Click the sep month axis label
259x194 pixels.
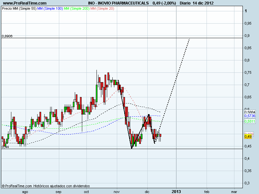pos(59,192)
